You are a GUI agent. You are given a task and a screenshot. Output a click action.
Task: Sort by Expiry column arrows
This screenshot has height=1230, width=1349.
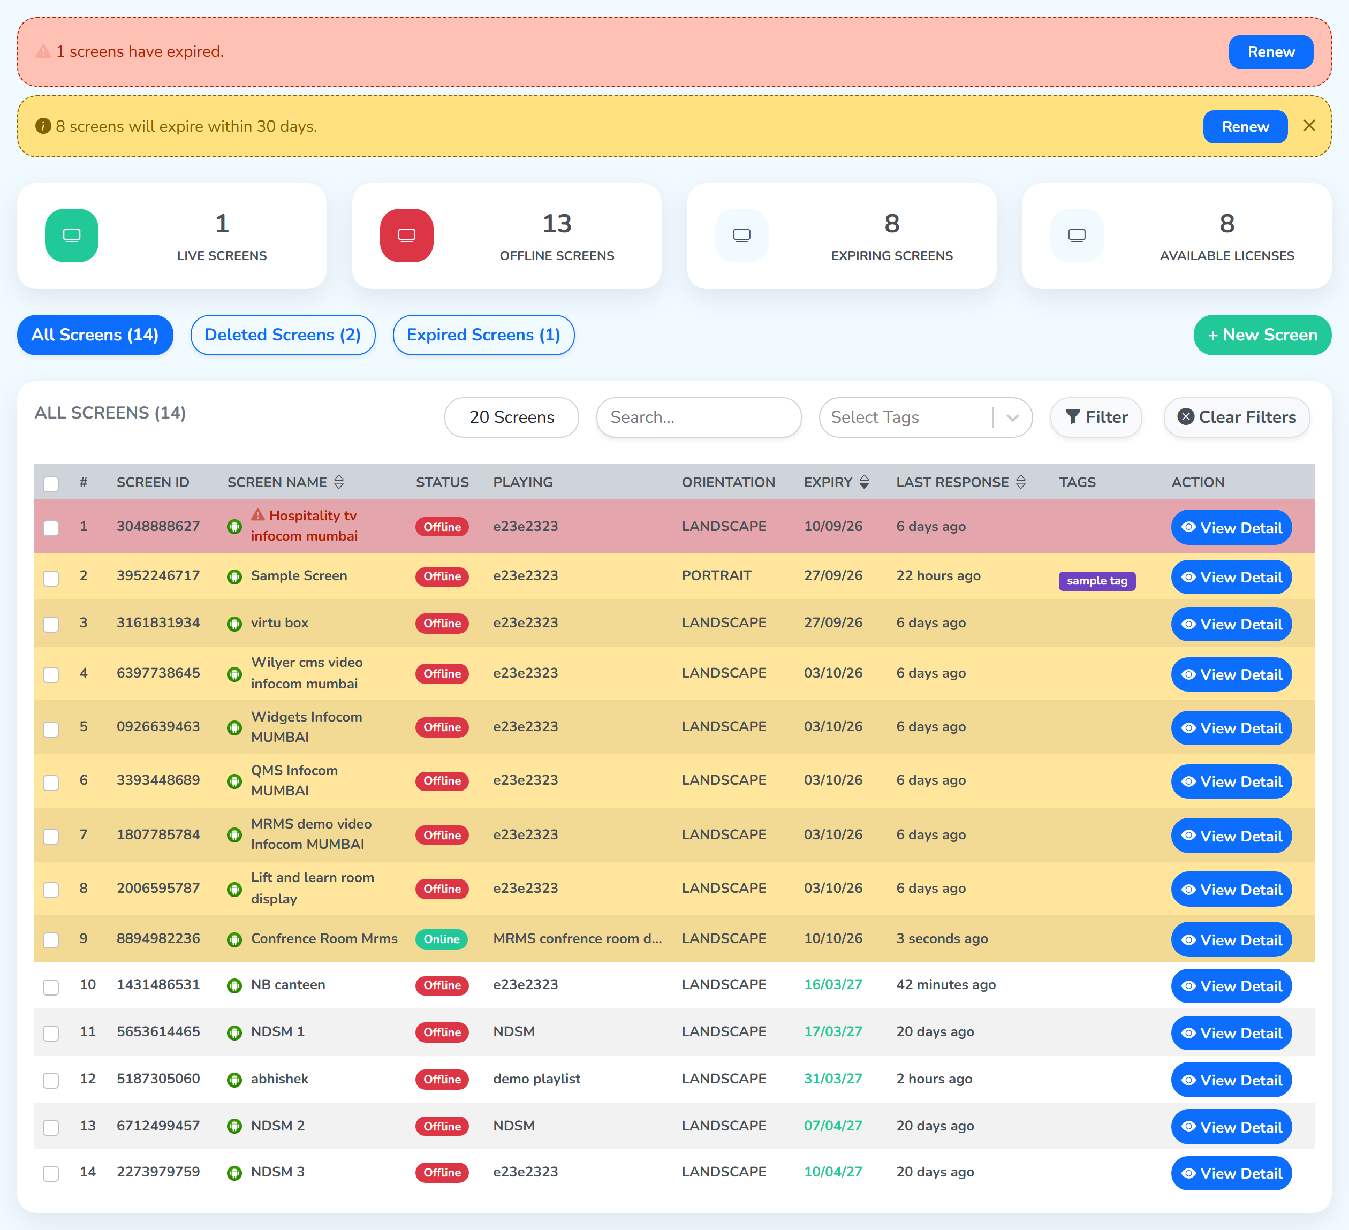865,482
